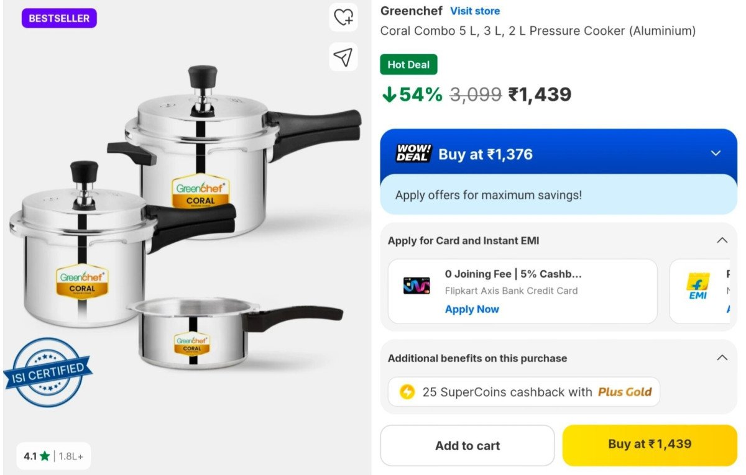Add product to wishlist heart icon

point(343,18)
